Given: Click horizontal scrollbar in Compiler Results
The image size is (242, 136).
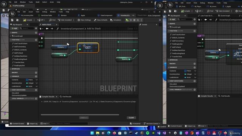Looking at the screenshot, I should coord(80,115).
